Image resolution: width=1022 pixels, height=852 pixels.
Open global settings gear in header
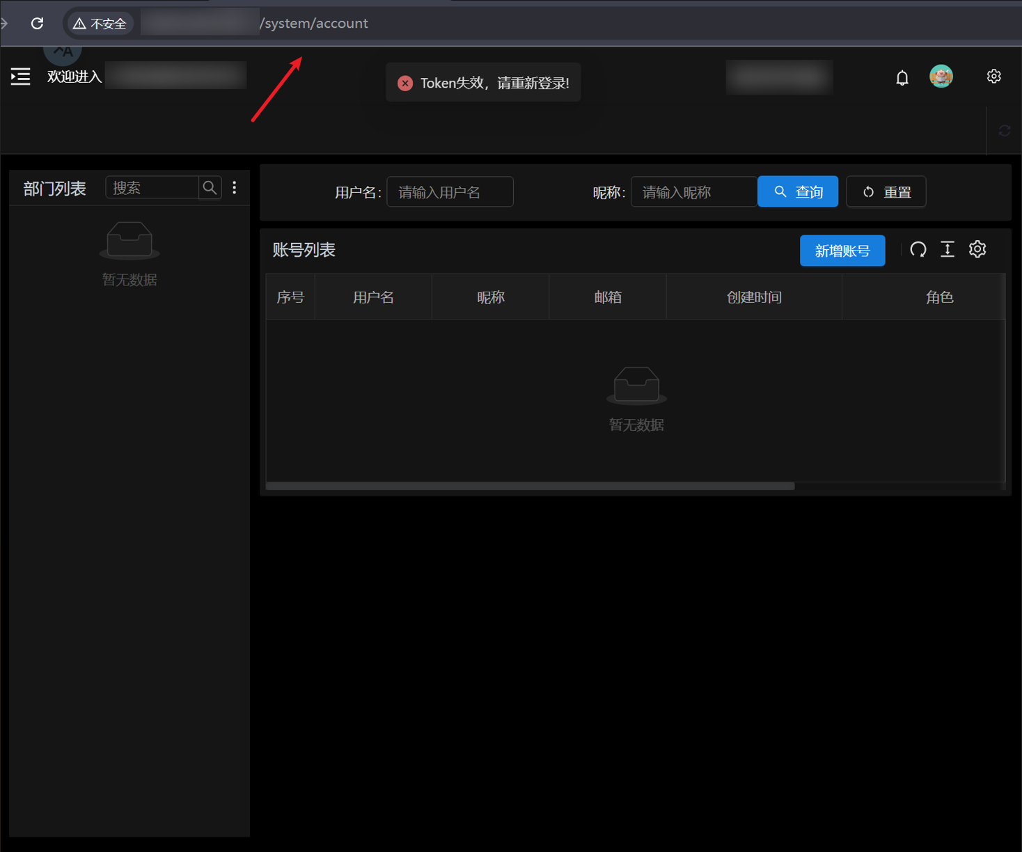993,77
